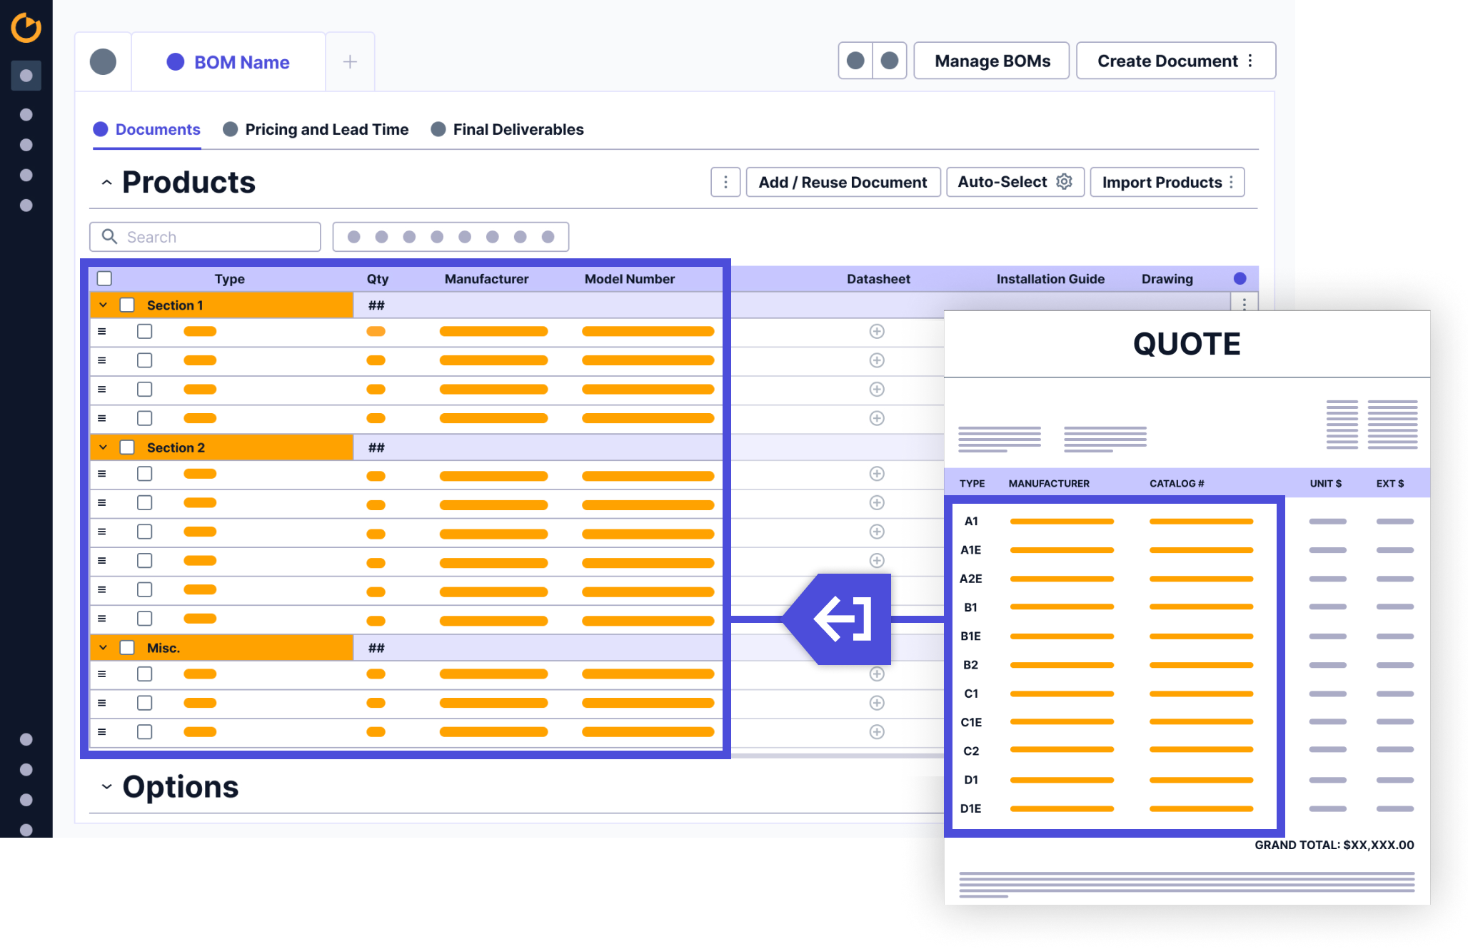Open the Final Deliverables tab

tap(518, 129)
